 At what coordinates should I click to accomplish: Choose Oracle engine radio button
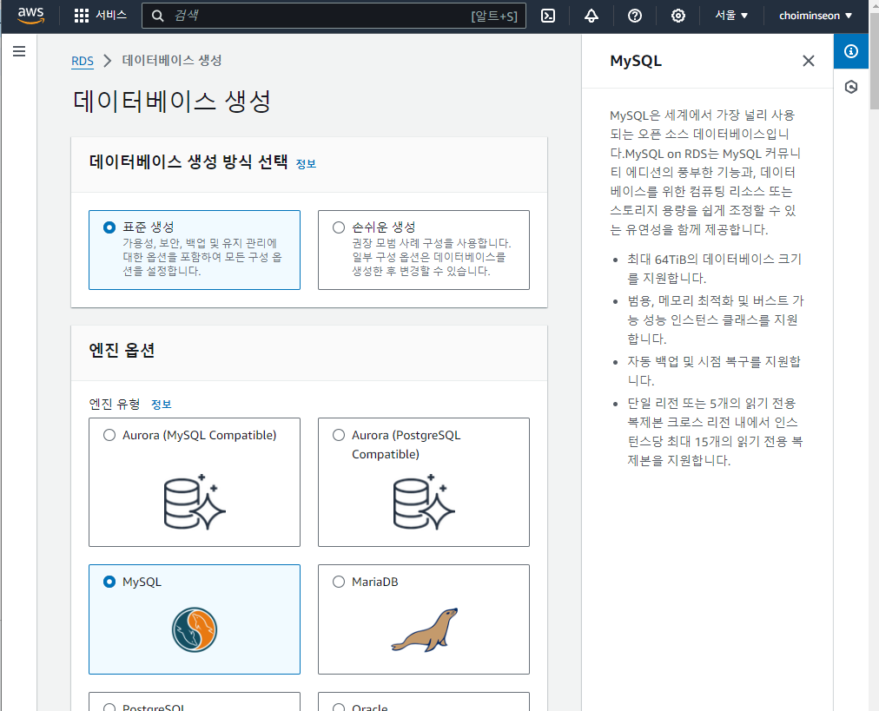(339, 707)
